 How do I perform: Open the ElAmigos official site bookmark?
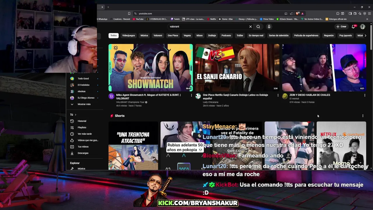(336, 19)
